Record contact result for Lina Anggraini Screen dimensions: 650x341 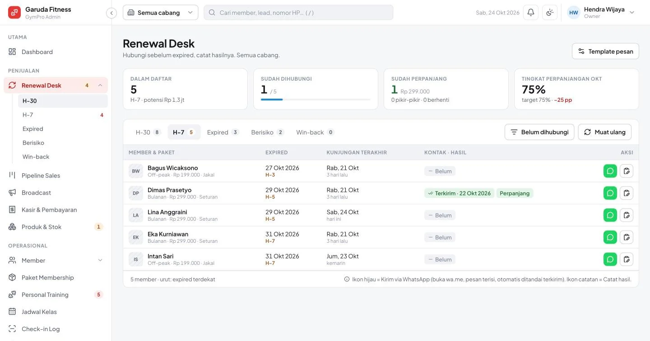point(627,215)
